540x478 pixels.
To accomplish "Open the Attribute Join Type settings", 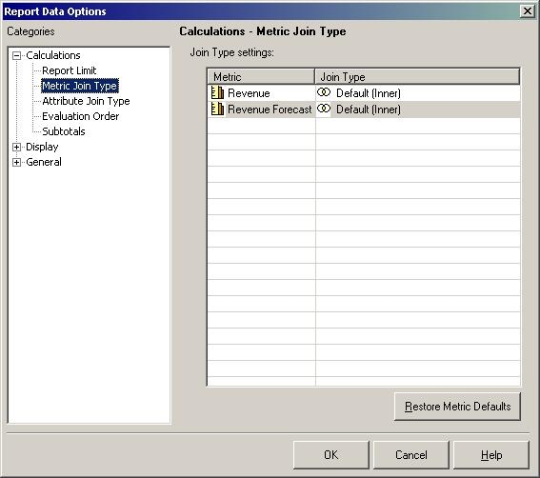I will tap(86, 101).
